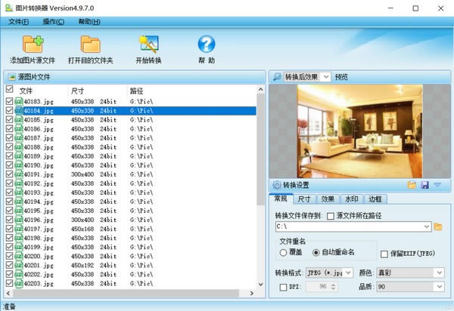
Task: Switch to the 效果 tab
Action: click(328, 199)
